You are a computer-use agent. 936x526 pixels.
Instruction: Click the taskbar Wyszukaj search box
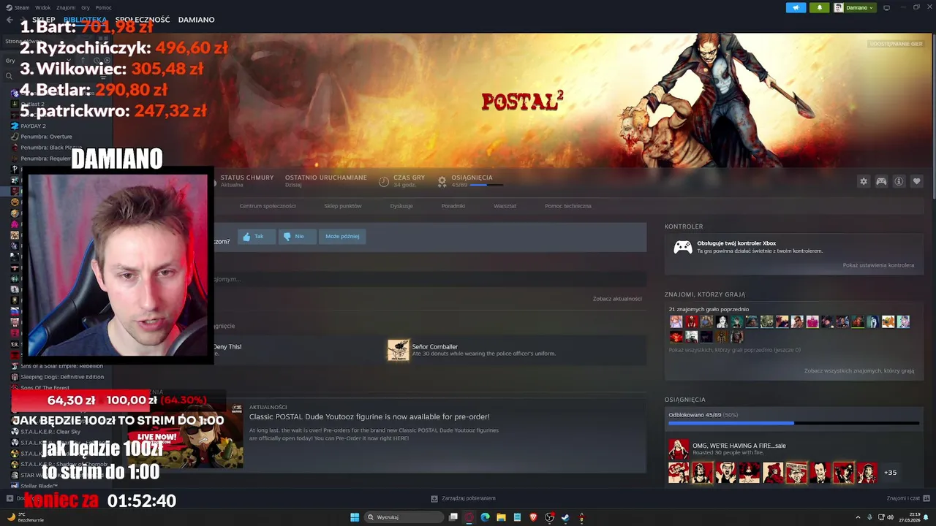pos(404,517)
